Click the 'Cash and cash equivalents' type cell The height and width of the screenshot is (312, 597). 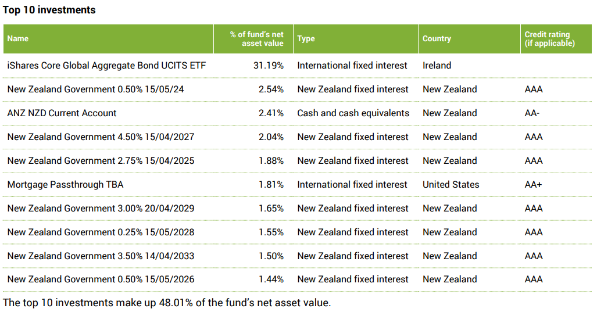[x=353, y=113]
